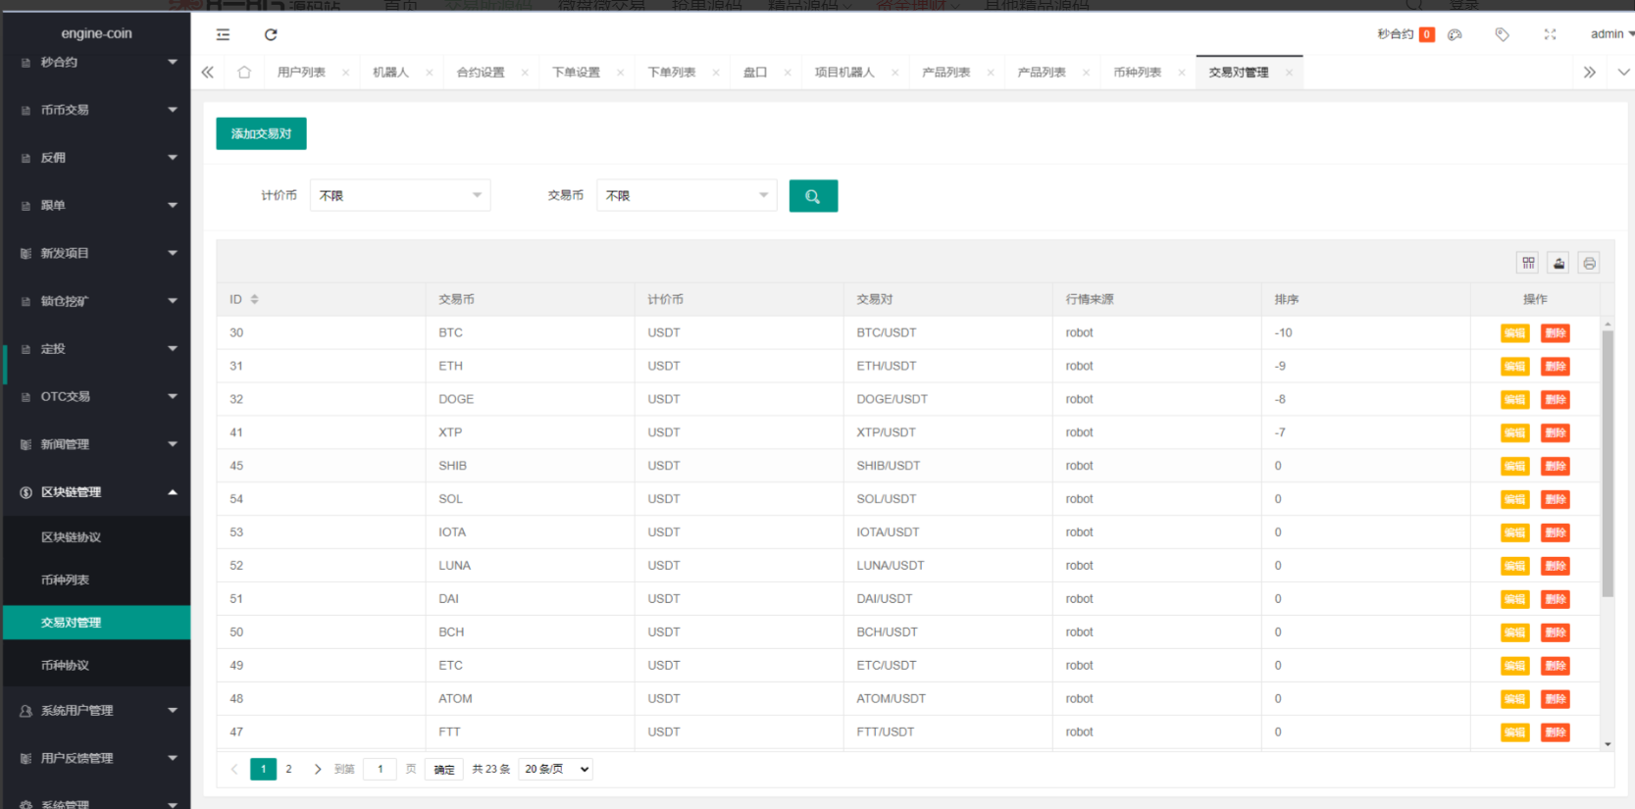Open the 计价币 dropdown
Screen dimensions: 1635x809
pos(400,196)
